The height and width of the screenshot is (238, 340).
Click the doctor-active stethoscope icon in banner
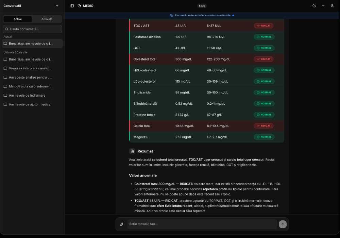pos(172,15)
